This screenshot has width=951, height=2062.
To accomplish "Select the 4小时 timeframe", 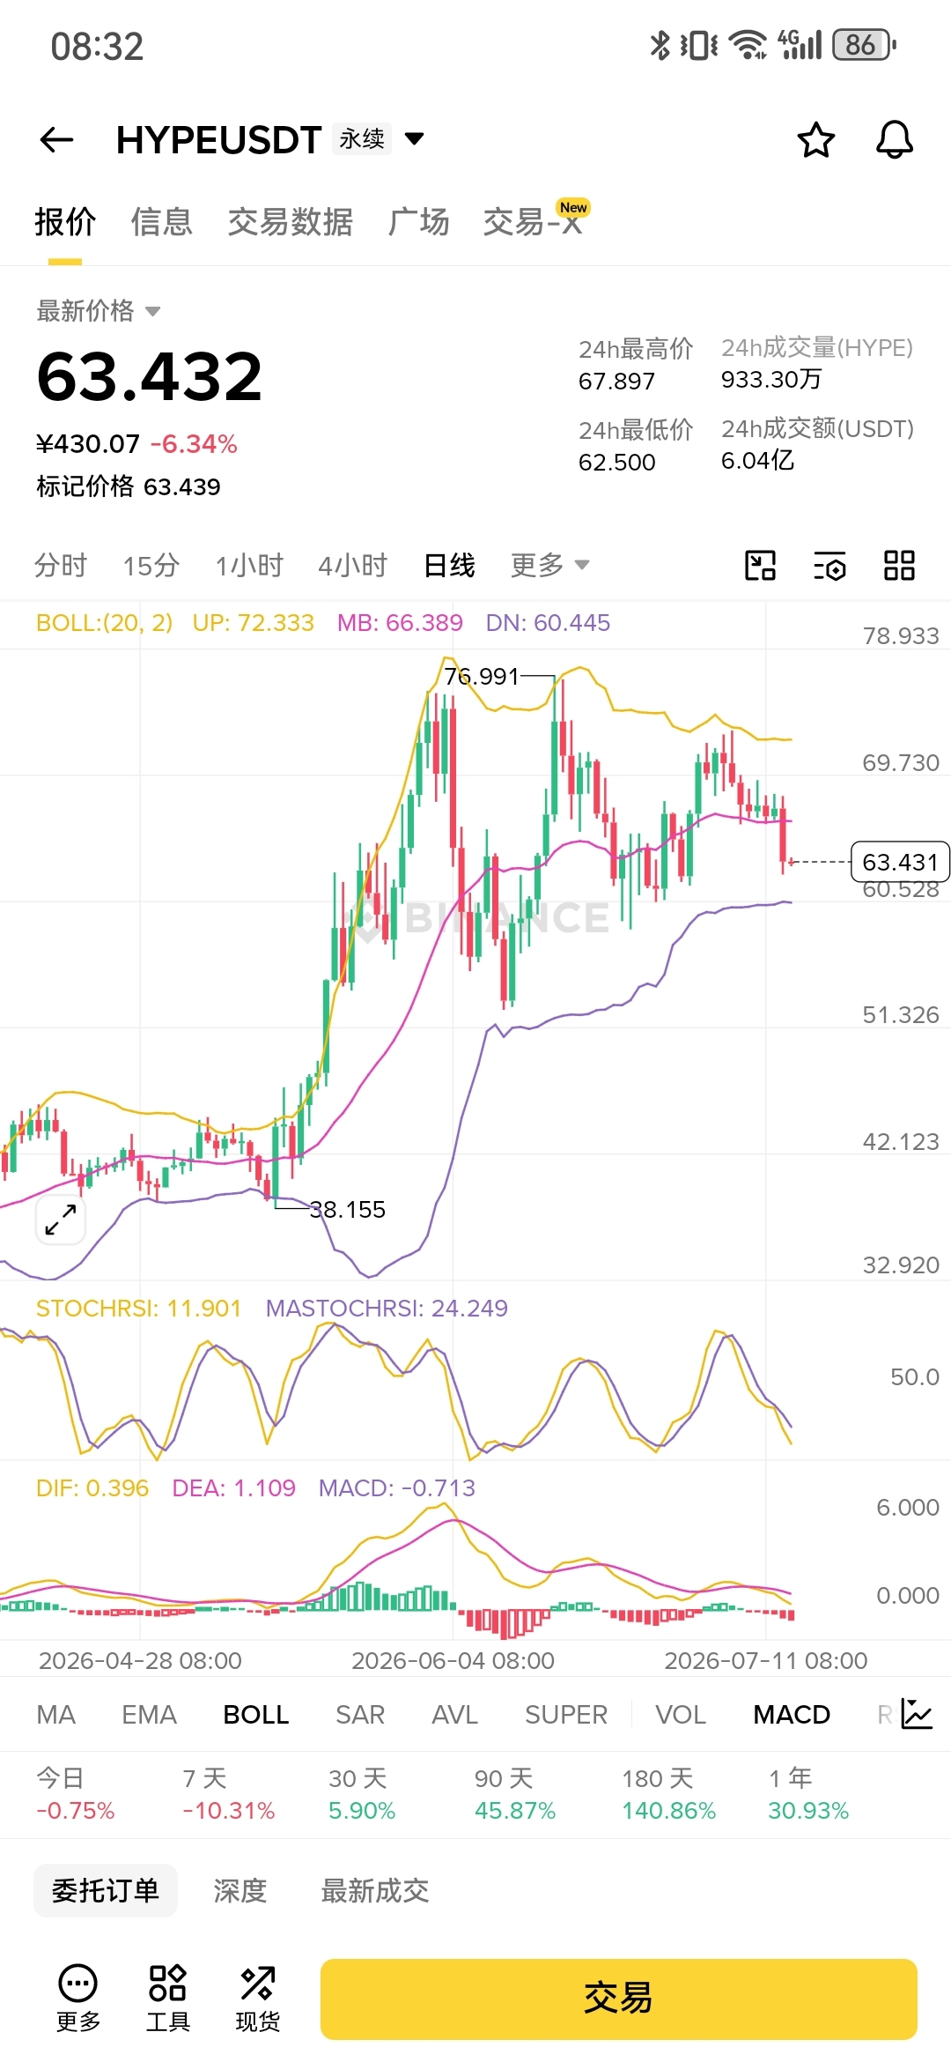I will tap(353, 565).
